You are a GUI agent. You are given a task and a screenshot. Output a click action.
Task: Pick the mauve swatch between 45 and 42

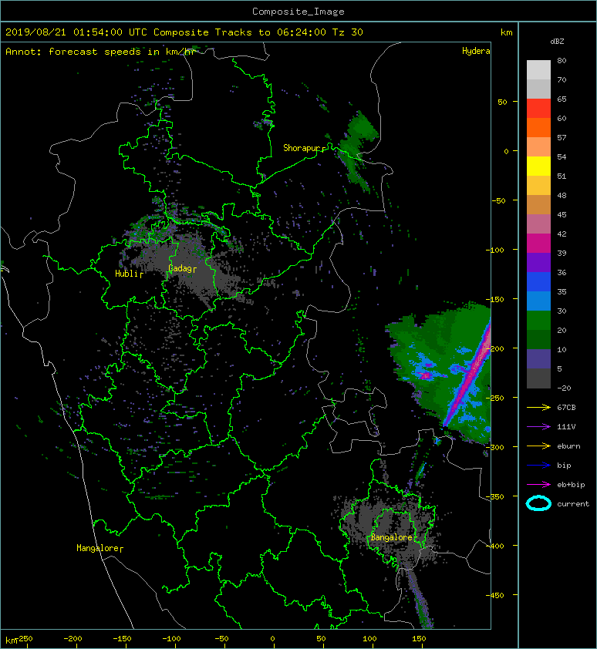pyautogui.click(x=538, y=224)
